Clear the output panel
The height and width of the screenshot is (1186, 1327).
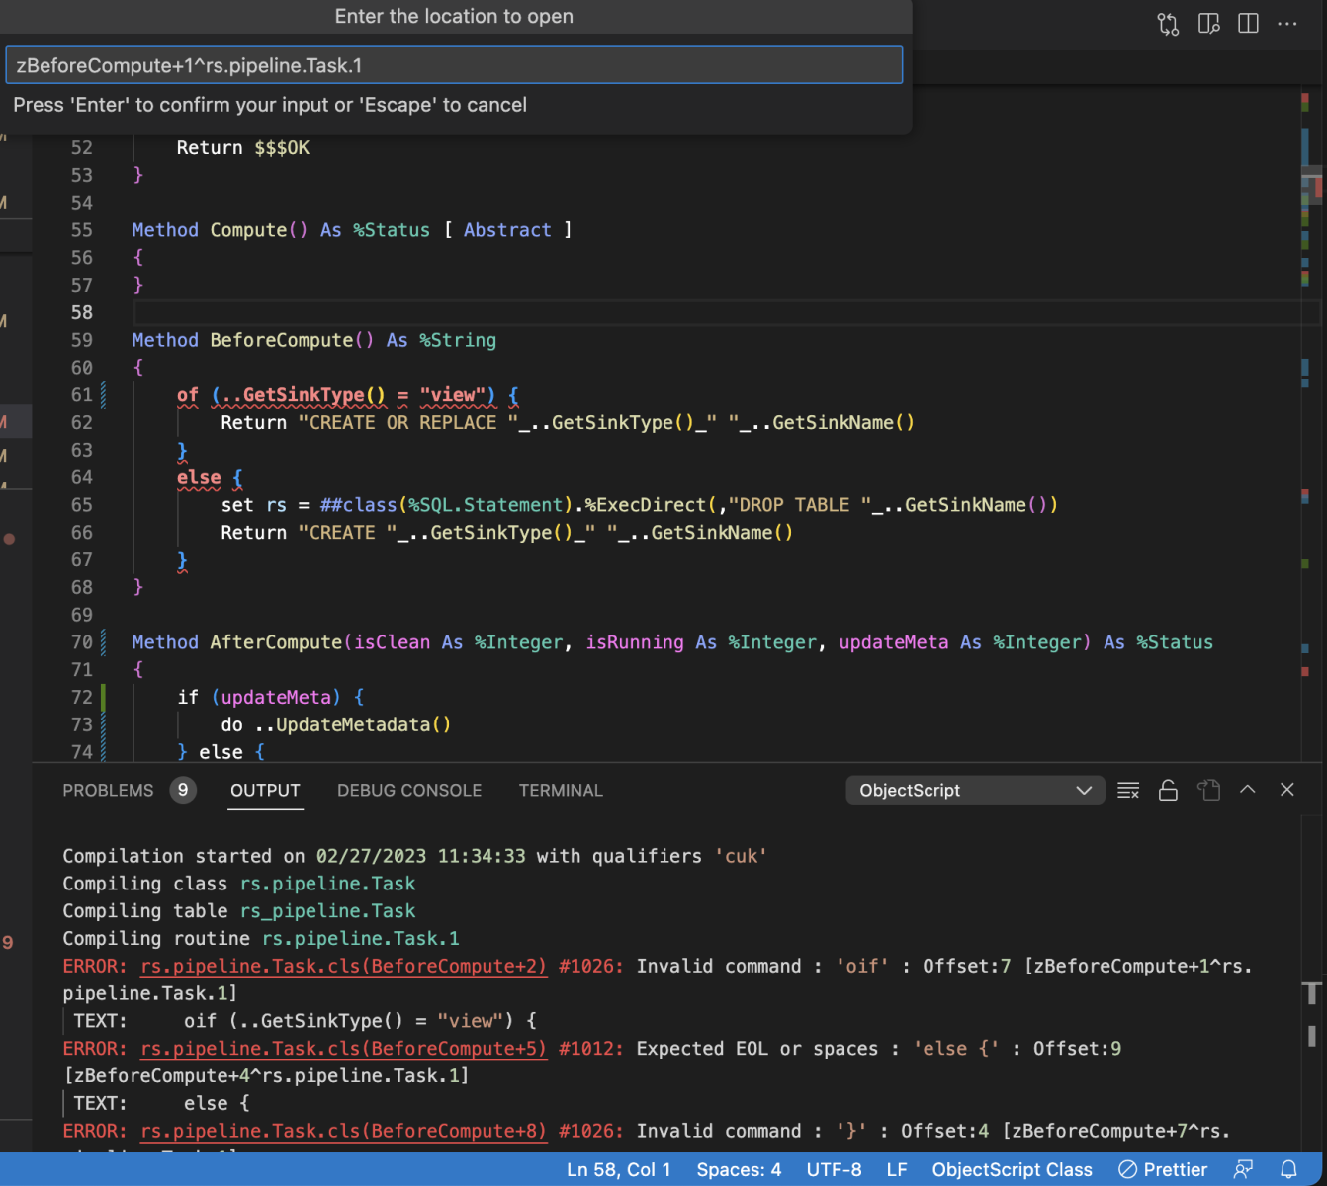[1128, 790]
